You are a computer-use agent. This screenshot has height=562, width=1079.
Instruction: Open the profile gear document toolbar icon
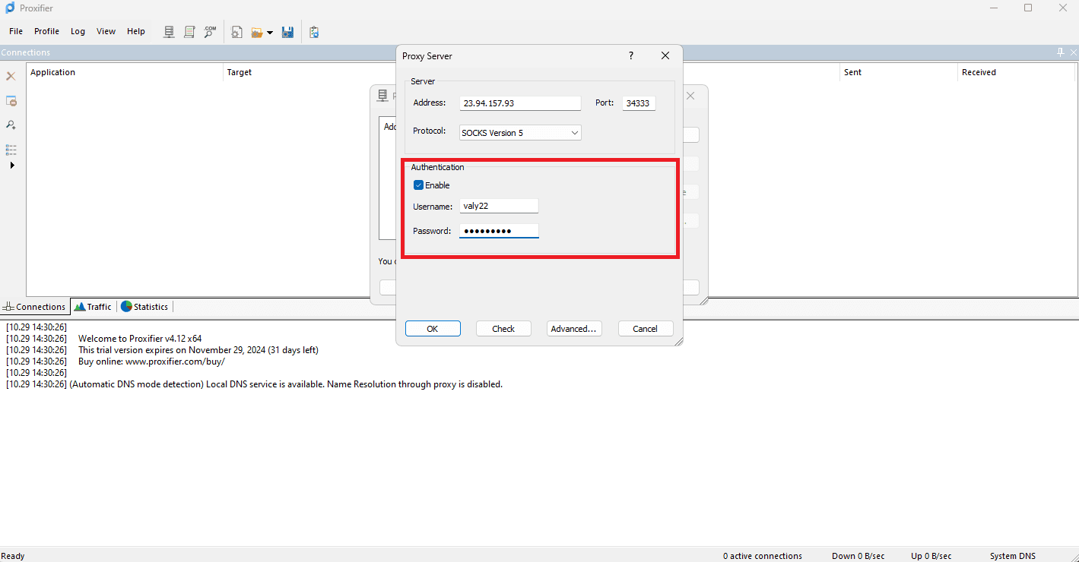(x=236, y=31)
